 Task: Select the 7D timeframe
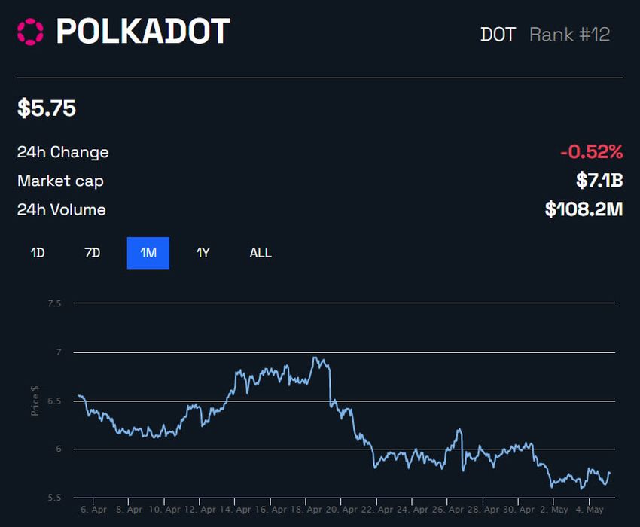pos(92,253)
